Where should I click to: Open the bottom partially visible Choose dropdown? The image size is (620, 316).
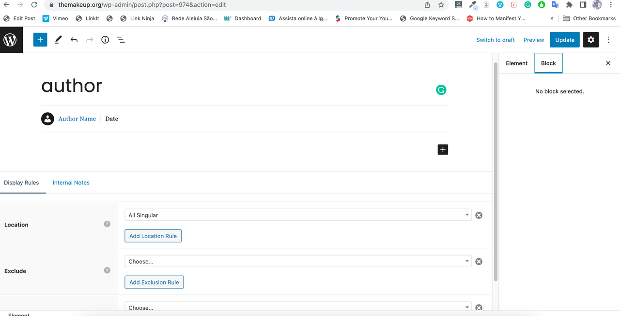[x=298, y=307]
